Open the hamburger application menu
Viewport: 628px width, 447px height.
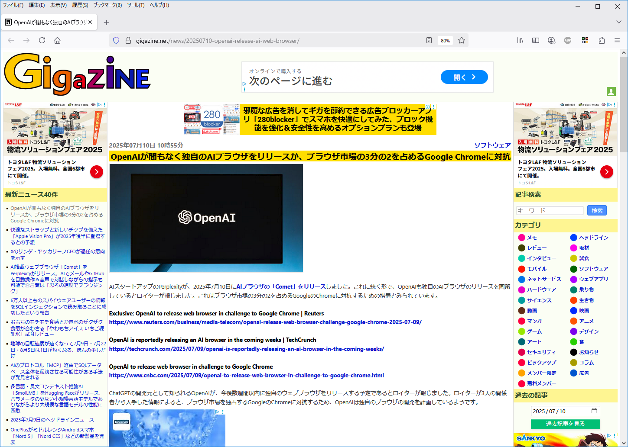click(617, 40)
